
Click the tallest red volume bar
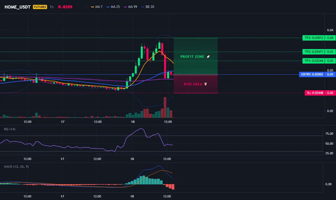point(165,107)
